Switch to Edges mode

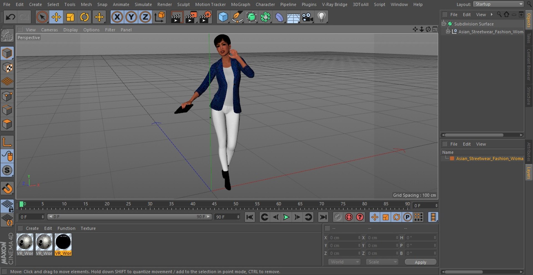(x=7, y=110)
